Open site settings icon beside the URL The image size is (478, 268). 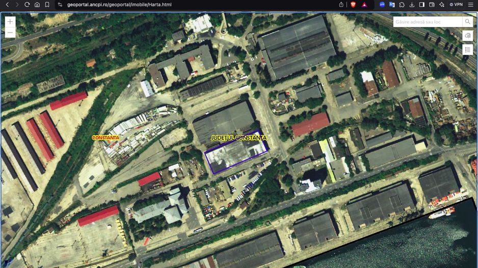(x=60, y=5)
